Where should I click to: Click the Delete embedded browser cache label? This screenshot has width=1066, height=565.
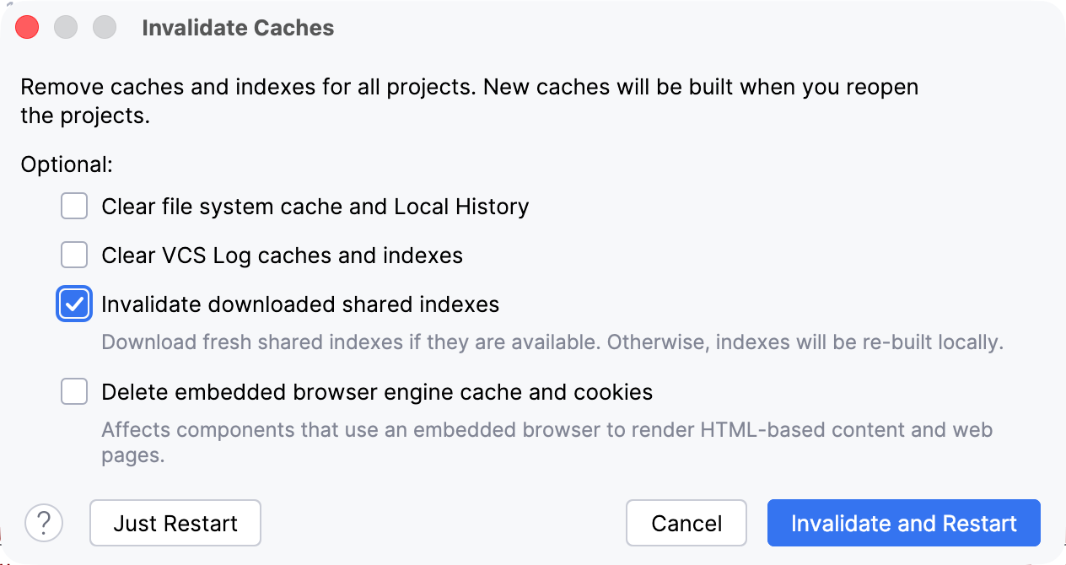376,391
